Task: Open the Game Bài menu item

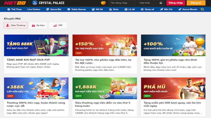Action: pos(54,9)
